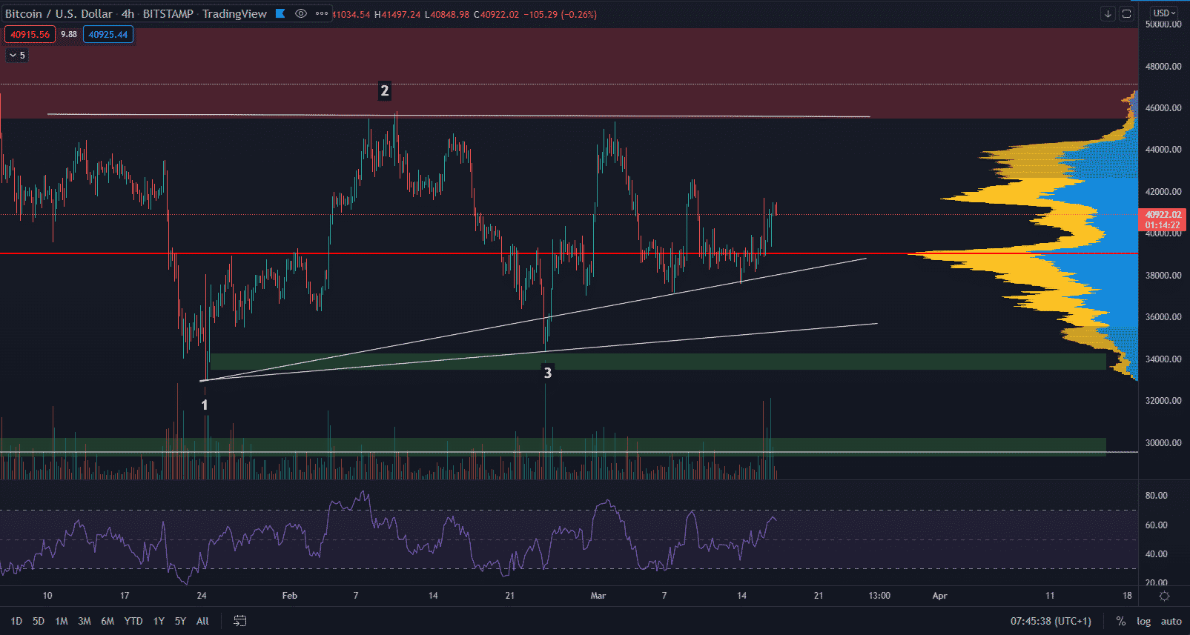Viewport: 1190px width, 635px height.
Task: Switch to the 3M time range
Action: point(85,621)
